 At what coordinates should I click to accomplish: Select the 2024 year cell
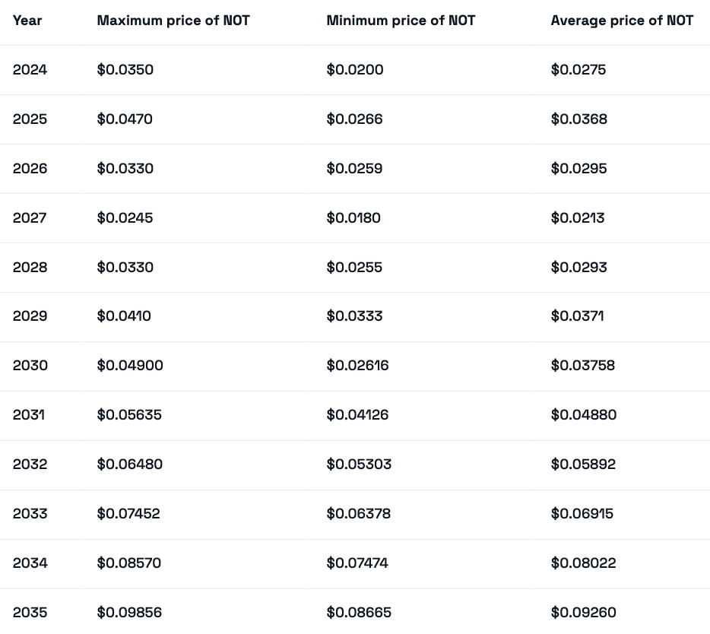click(30, 70)
